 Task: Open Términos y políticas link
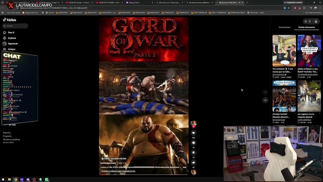click(x=12, y=140)
